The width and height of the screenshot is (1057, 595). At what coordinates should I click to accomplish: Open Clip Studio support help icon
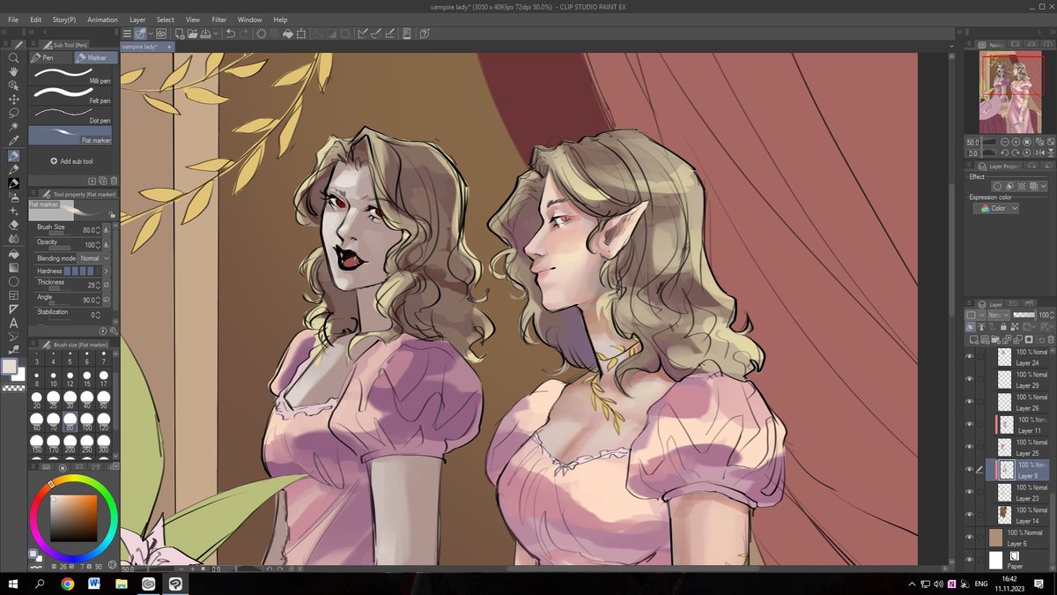pos(425,34)
